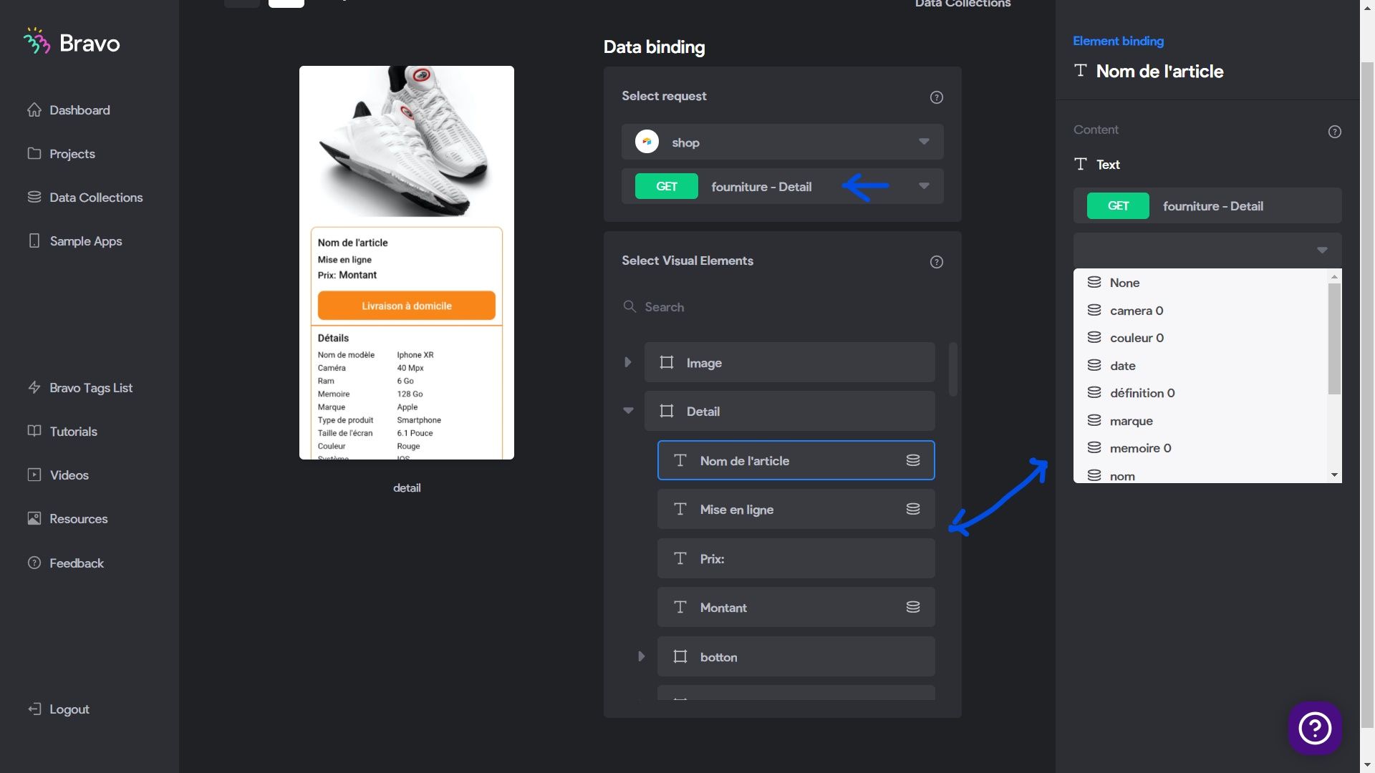Viewport: 1375px width, 773px height.
Task: Click the Bravo Tags List lightning icon
Action: (x=34, y=387)
